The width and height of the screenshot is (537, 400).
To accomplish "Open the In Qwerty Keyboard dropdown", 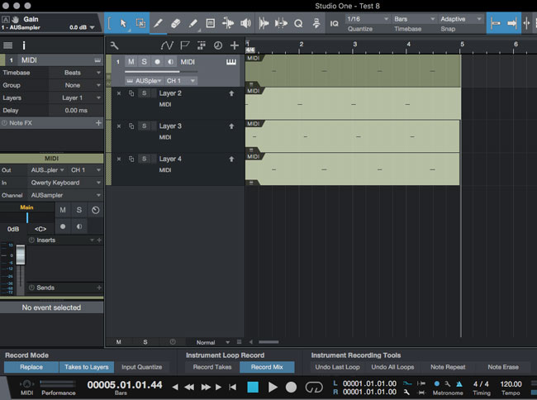I will pyautogui.click(x=65, y=183).
